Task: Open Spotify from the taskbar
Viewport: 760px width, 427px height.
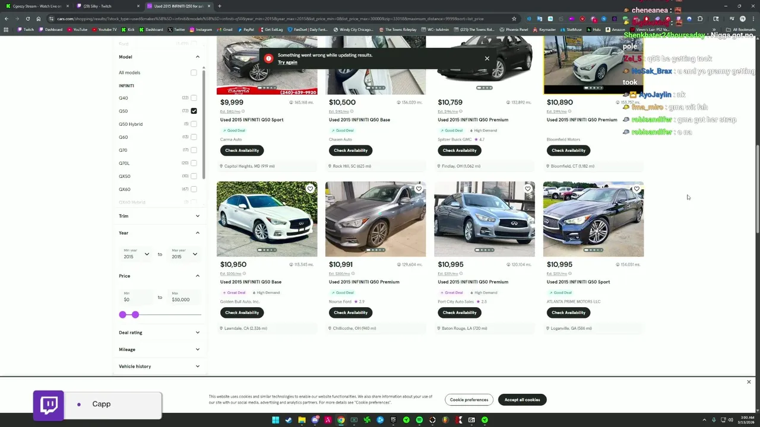Action: pos(419,420)
